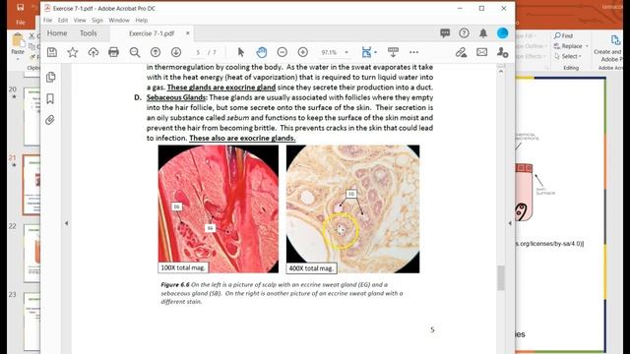The height and width of the screenshot is (354, 630).
Task: Print the document with the printer icon
Action: [x=114, y=52]
